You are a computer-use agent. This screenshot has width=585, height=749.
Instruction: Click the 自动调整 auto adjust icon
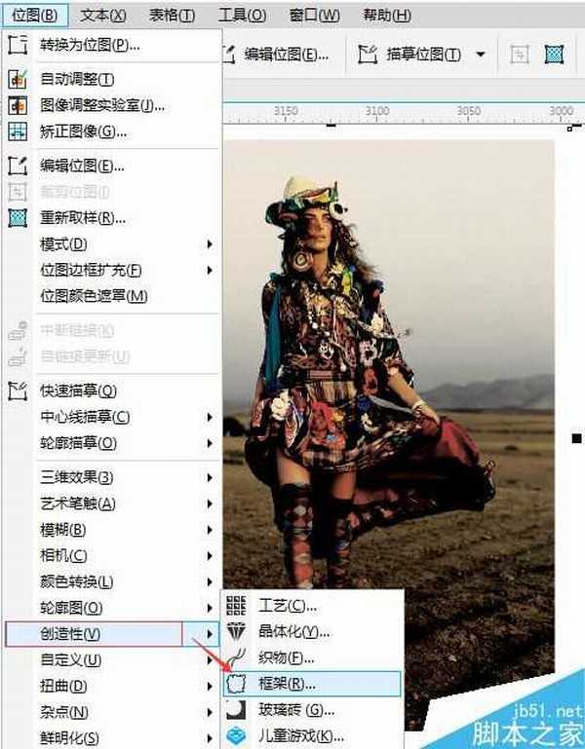coord(17,79)
